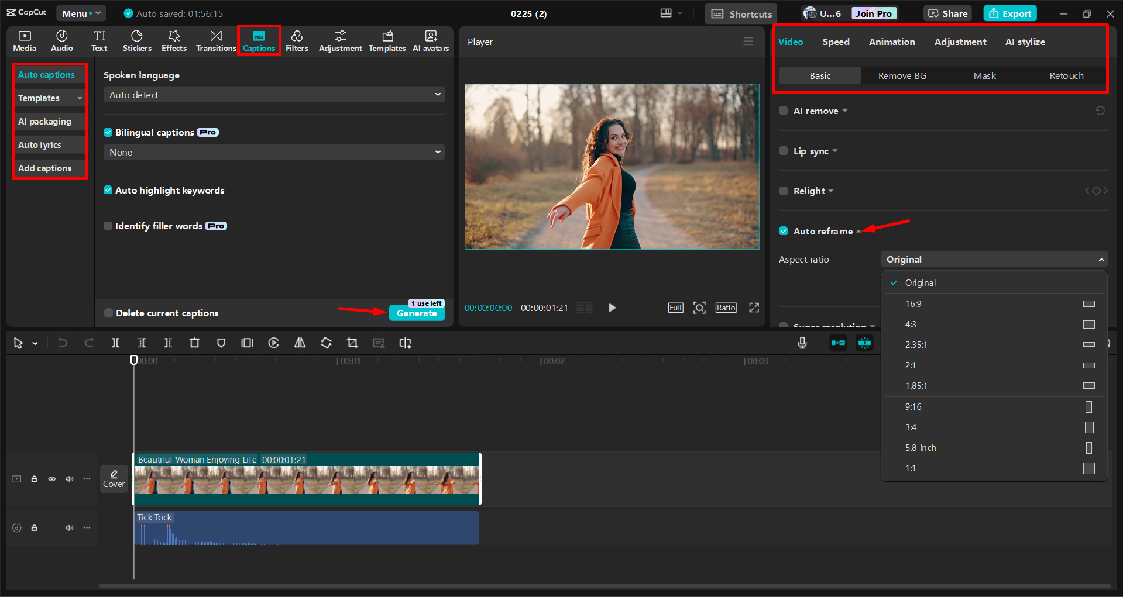Switch to the Remove BG tab

[x=901, y=75]
